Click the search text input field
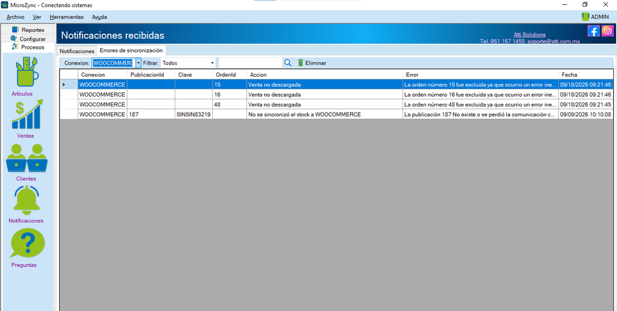The height and width of the screenshot is (311, 617). pyautogui.click(x=251, y=63)
